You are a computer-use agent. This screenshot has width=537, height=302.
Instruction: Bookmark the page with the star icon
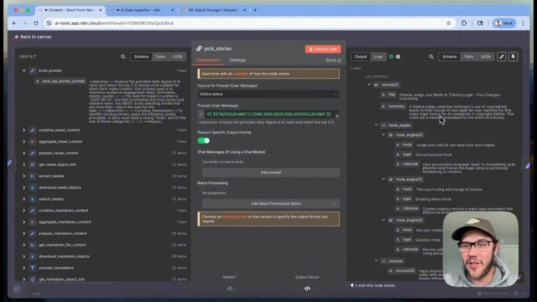pos(448,23)
